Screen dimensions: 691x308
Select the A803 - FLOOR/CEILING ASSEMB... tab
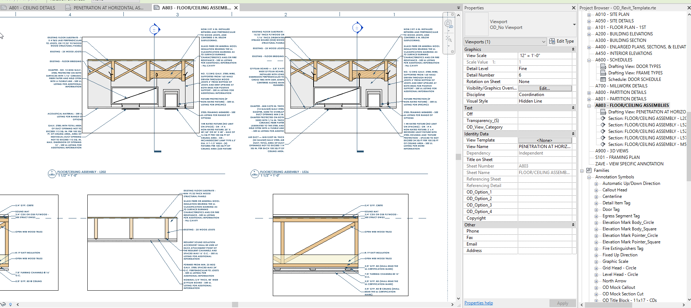click(x=196, y=8)
